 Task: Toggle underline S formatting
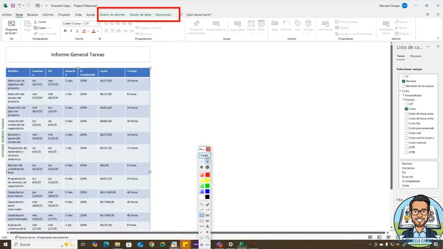[77, 31]
